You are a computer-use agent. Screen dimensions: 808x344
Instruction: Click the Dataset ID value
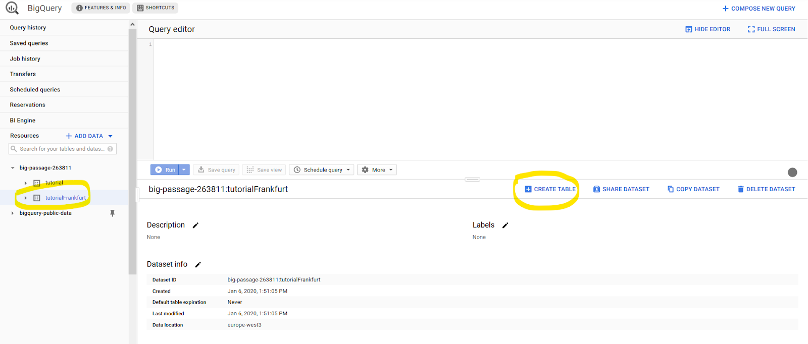pos(274,280)
